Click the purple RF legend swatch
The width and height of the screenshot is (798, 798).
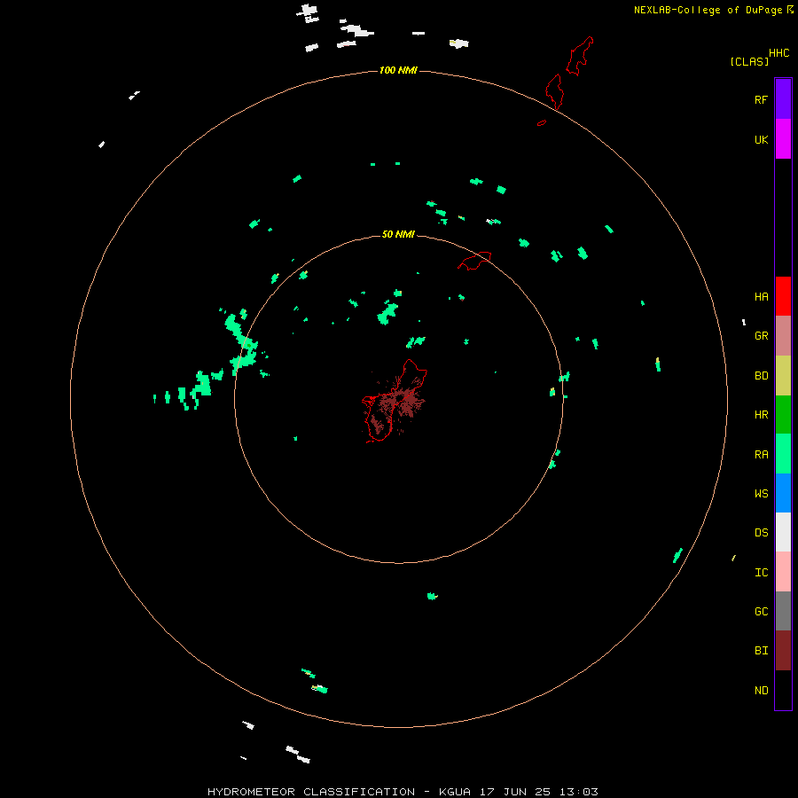tap(783, 99)
